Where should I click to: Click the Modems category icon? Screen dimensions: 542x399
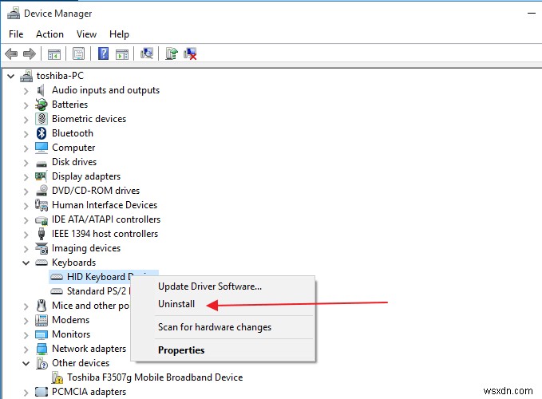(x=42, y=320)
